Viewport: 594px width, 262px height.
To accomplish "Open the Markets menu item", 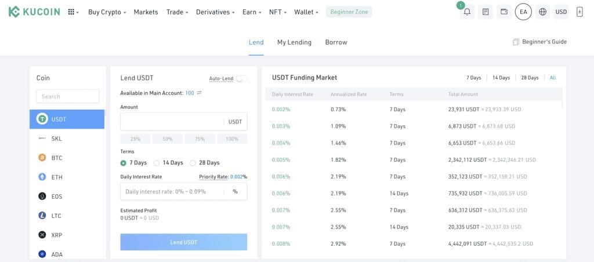I will 146,12.
